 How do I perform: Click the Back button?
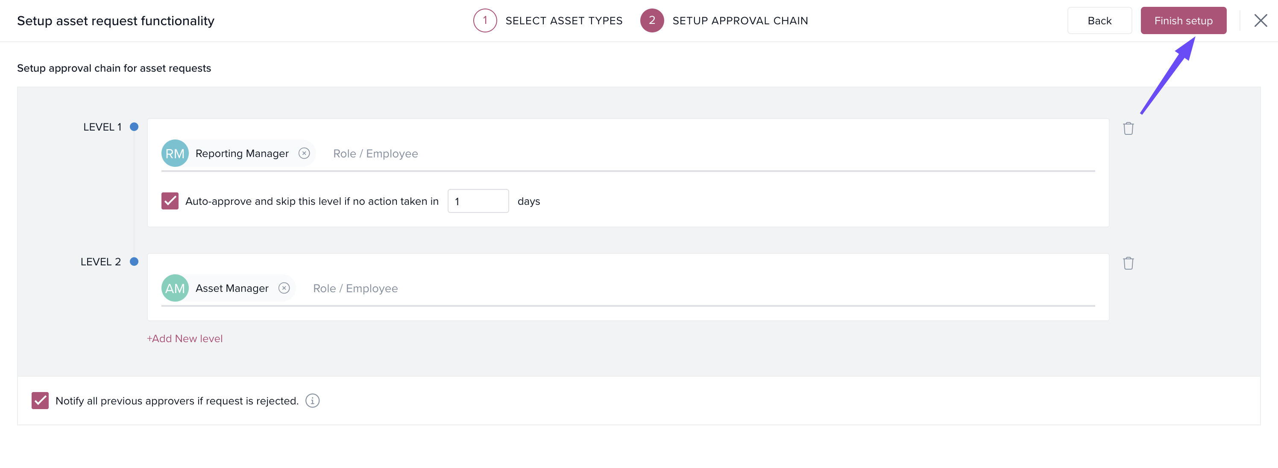coord(1099,20)
